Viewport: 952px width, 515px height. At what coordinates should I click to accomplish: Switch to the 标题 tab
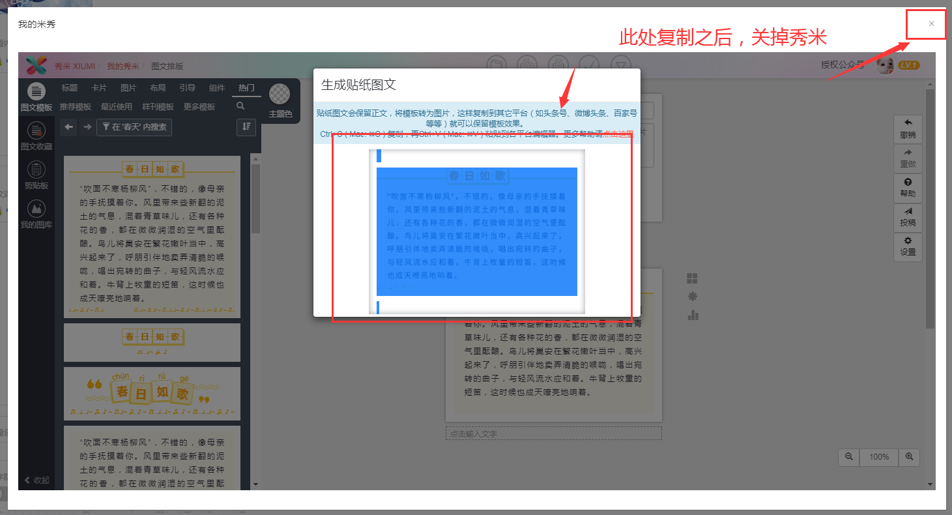70,88
